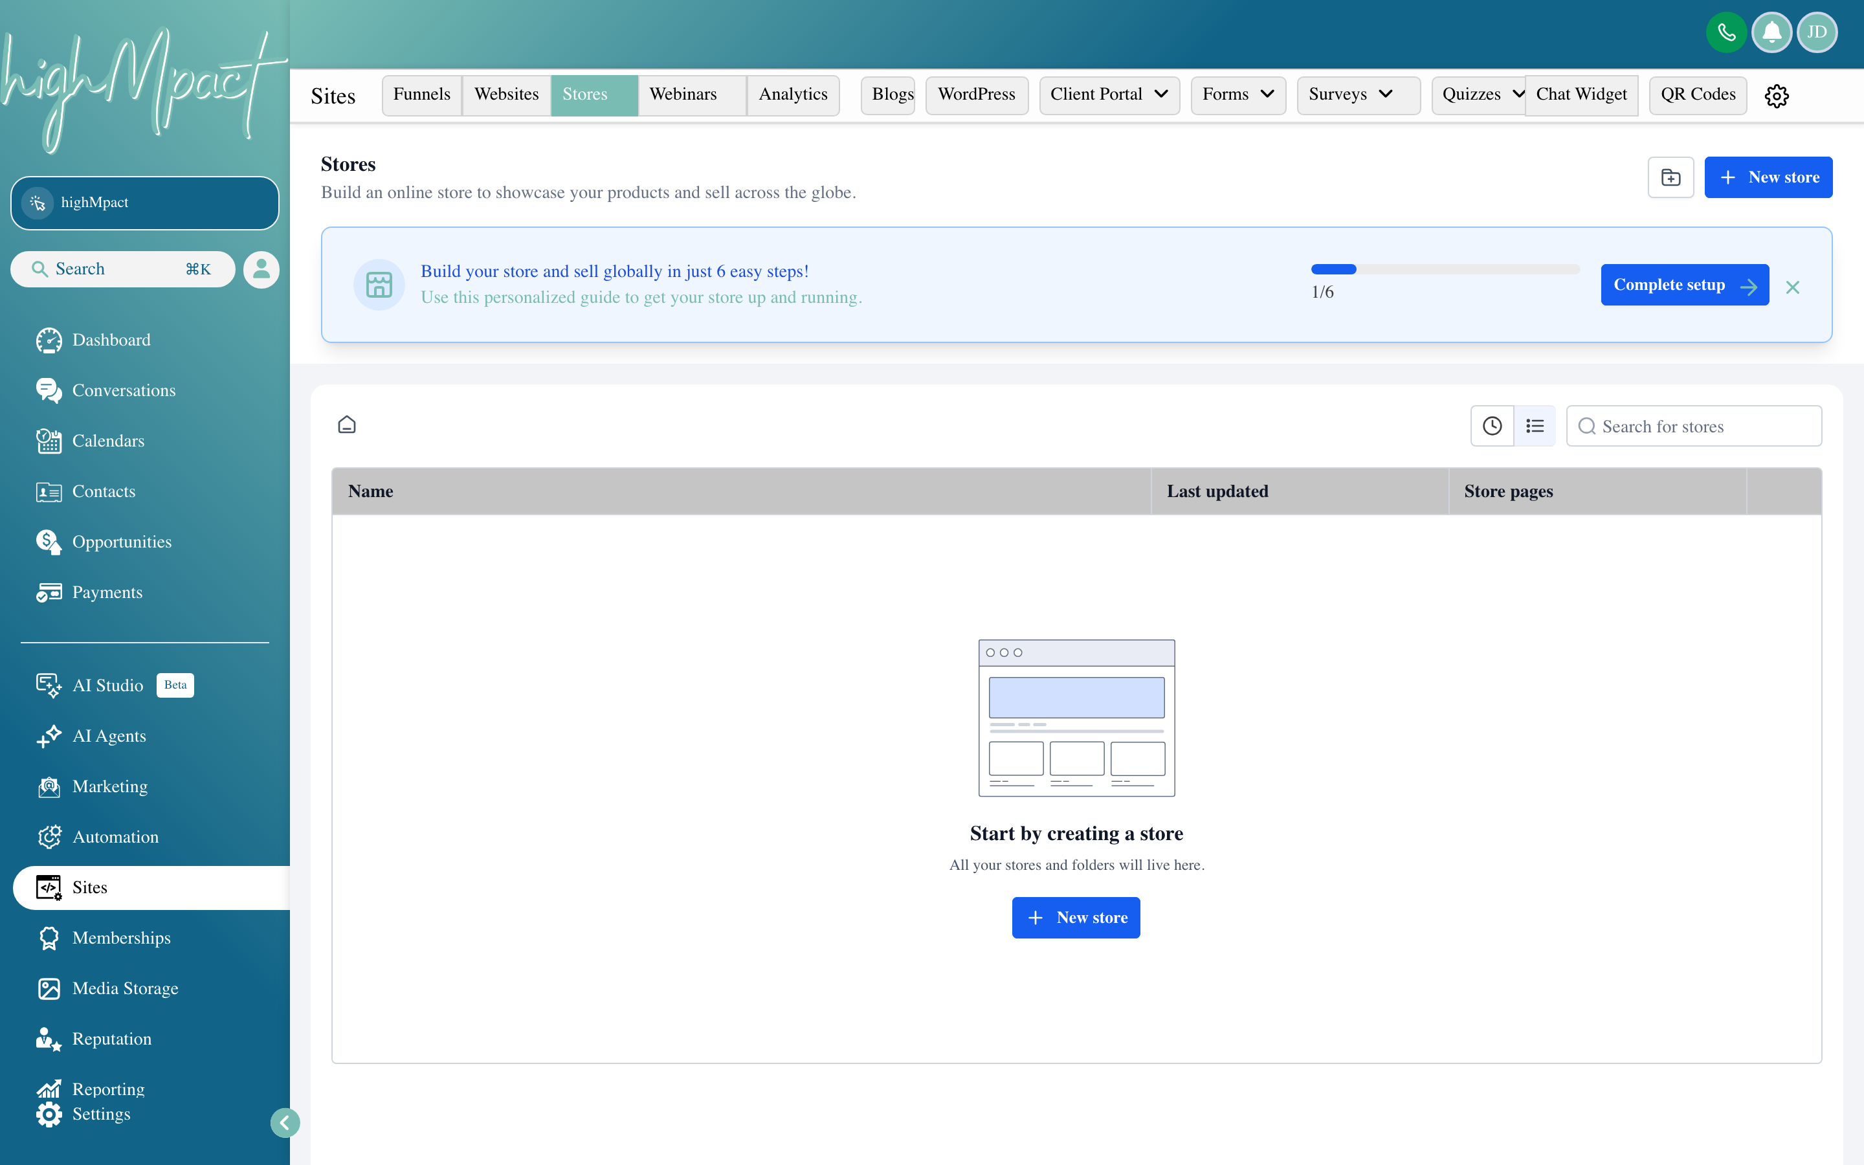Open the JD user avatar menu
1864x1165 pixels.
pos(1817,32)
